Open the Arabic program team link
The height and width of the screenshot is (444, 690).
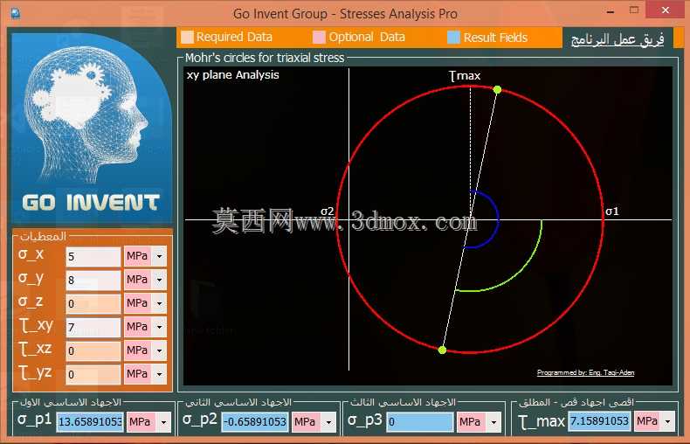(x=618, y=39)
